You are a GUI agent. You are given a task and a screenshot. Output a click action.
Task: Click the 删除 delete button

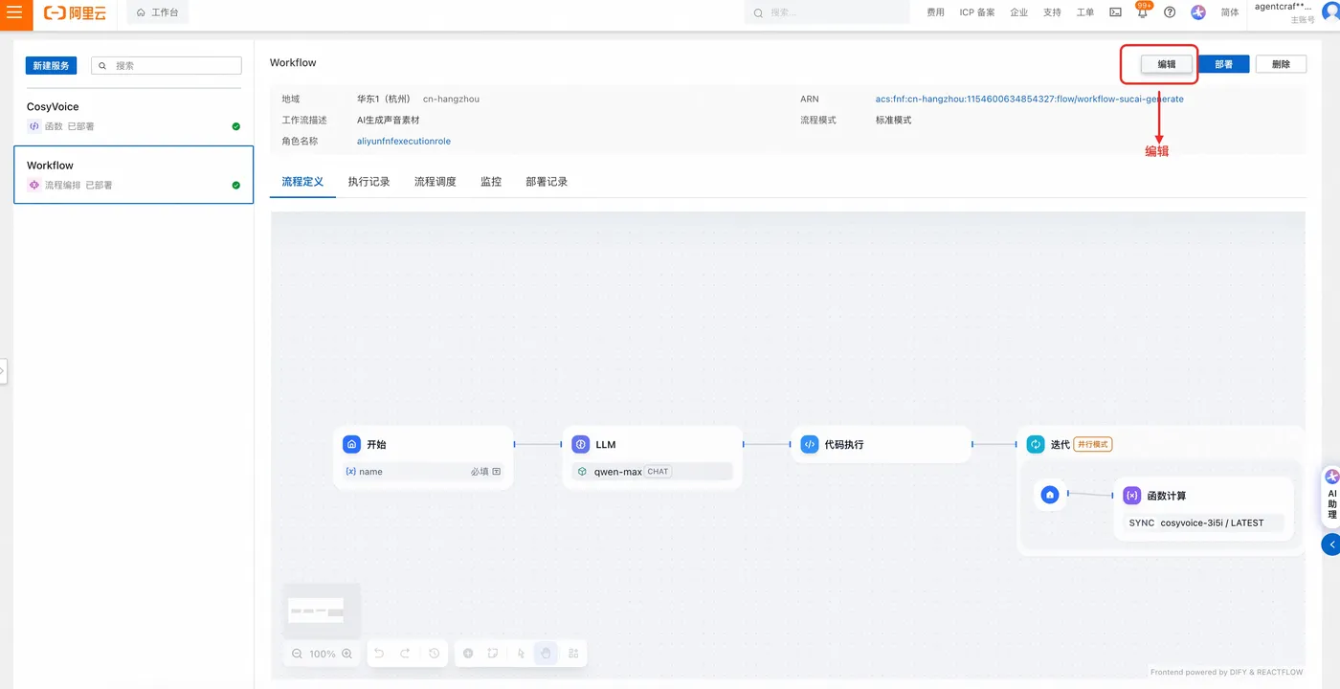pyautogui.click(x=1281, y=64)
